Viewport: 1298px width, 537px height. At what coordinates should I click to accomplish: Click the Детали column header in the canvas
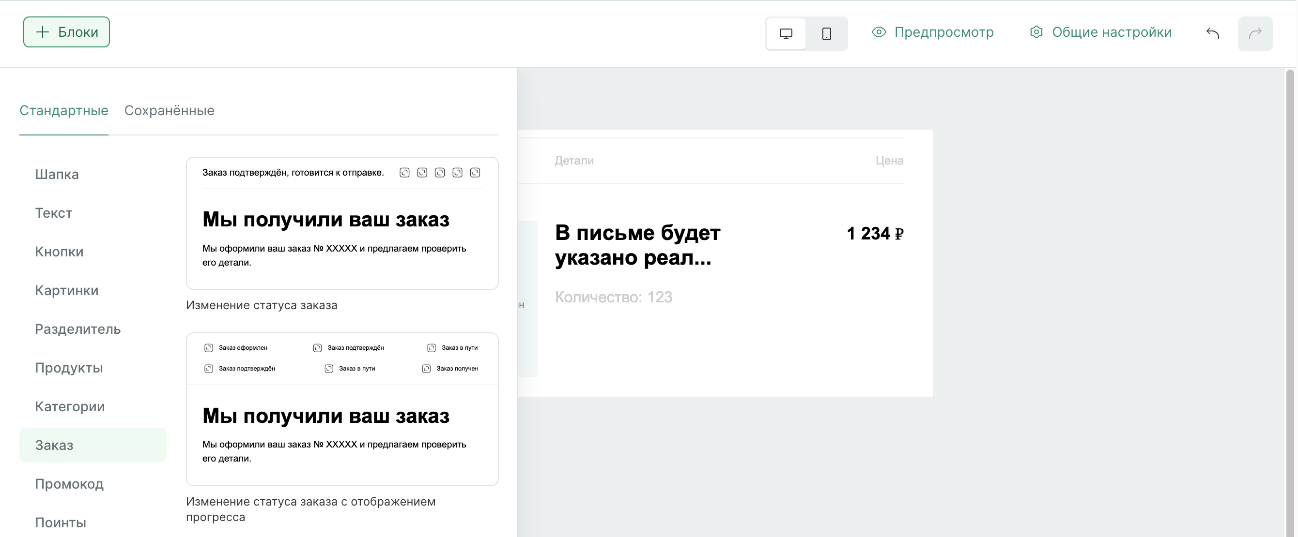pos(574,161)
